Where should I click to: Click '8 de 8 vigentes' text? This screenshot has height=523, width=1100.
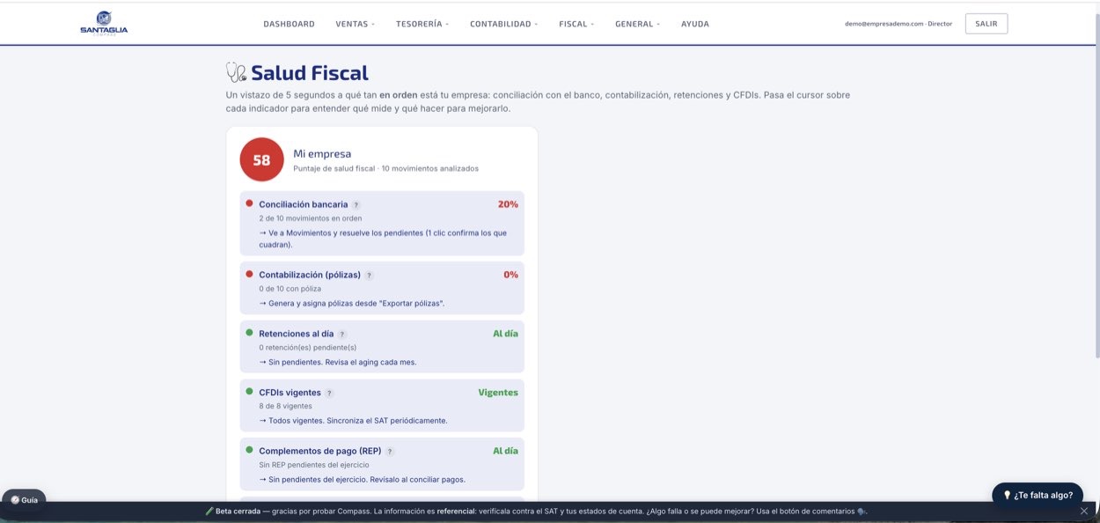point(285,406)
